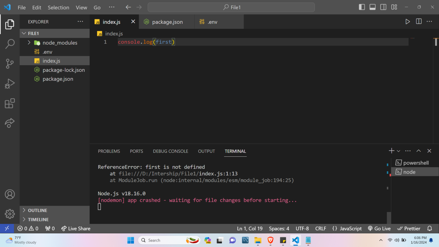Click the File1 command center search bar

(231, 7)
